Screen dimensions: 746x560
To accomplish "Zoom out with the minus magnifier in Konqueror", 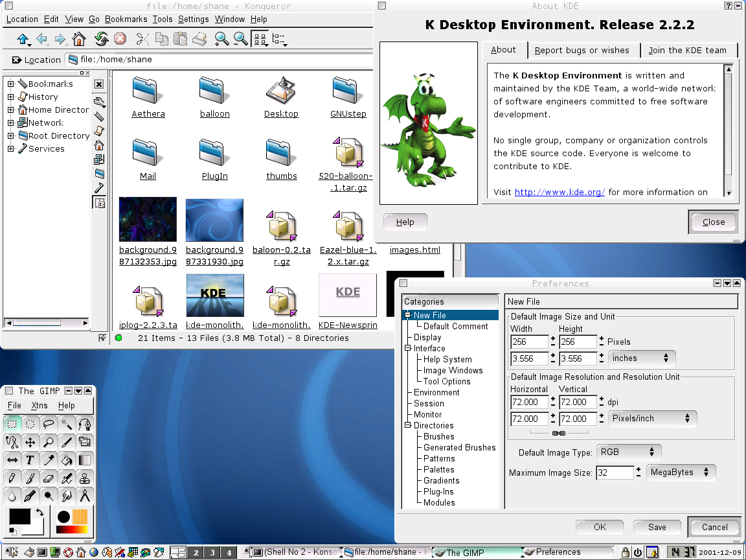I will point(240,39).
